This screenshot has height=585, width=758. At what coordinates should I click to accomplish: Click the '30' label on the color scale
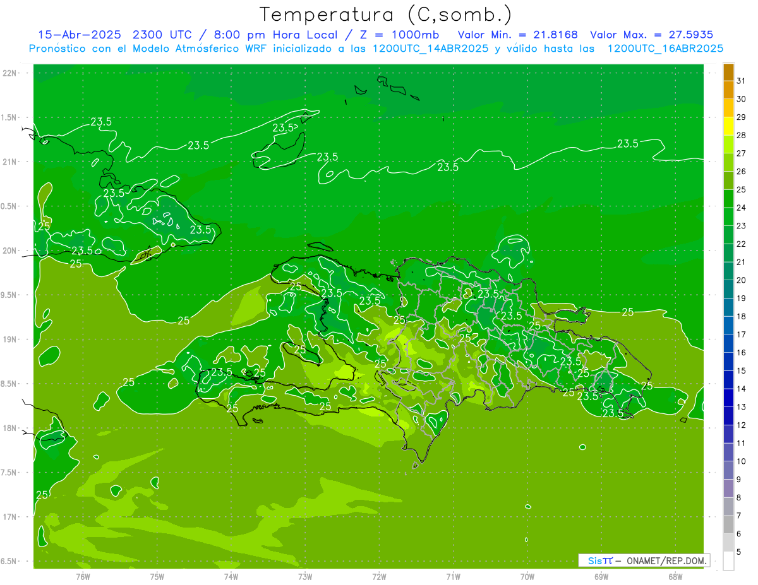pos(741,99)
